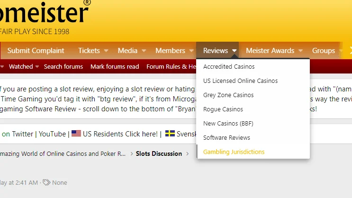The image size is (352, 198).
Task: Open Search forums link
Action: 63,66
